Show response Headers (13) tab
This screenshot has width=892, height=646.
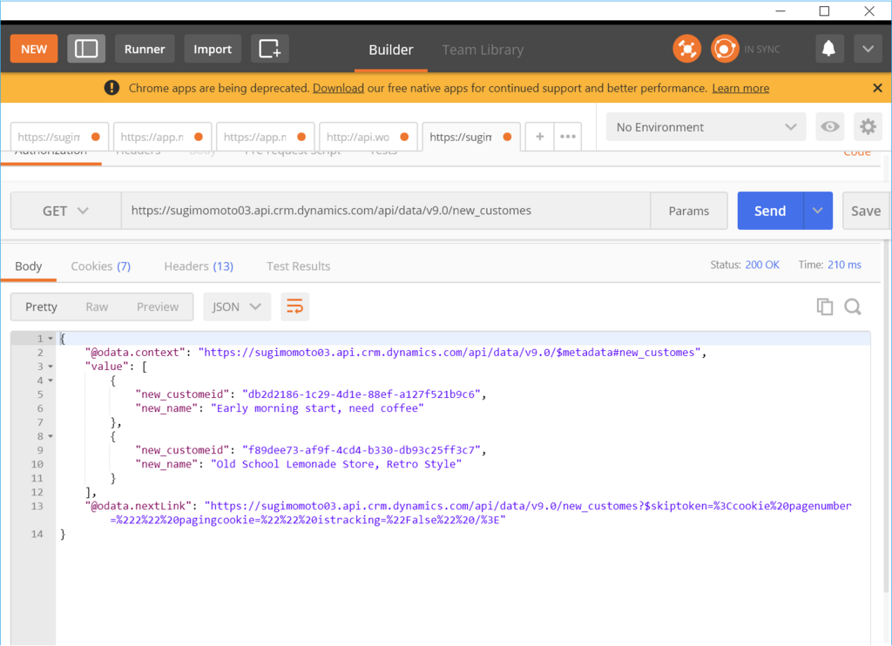199,266
